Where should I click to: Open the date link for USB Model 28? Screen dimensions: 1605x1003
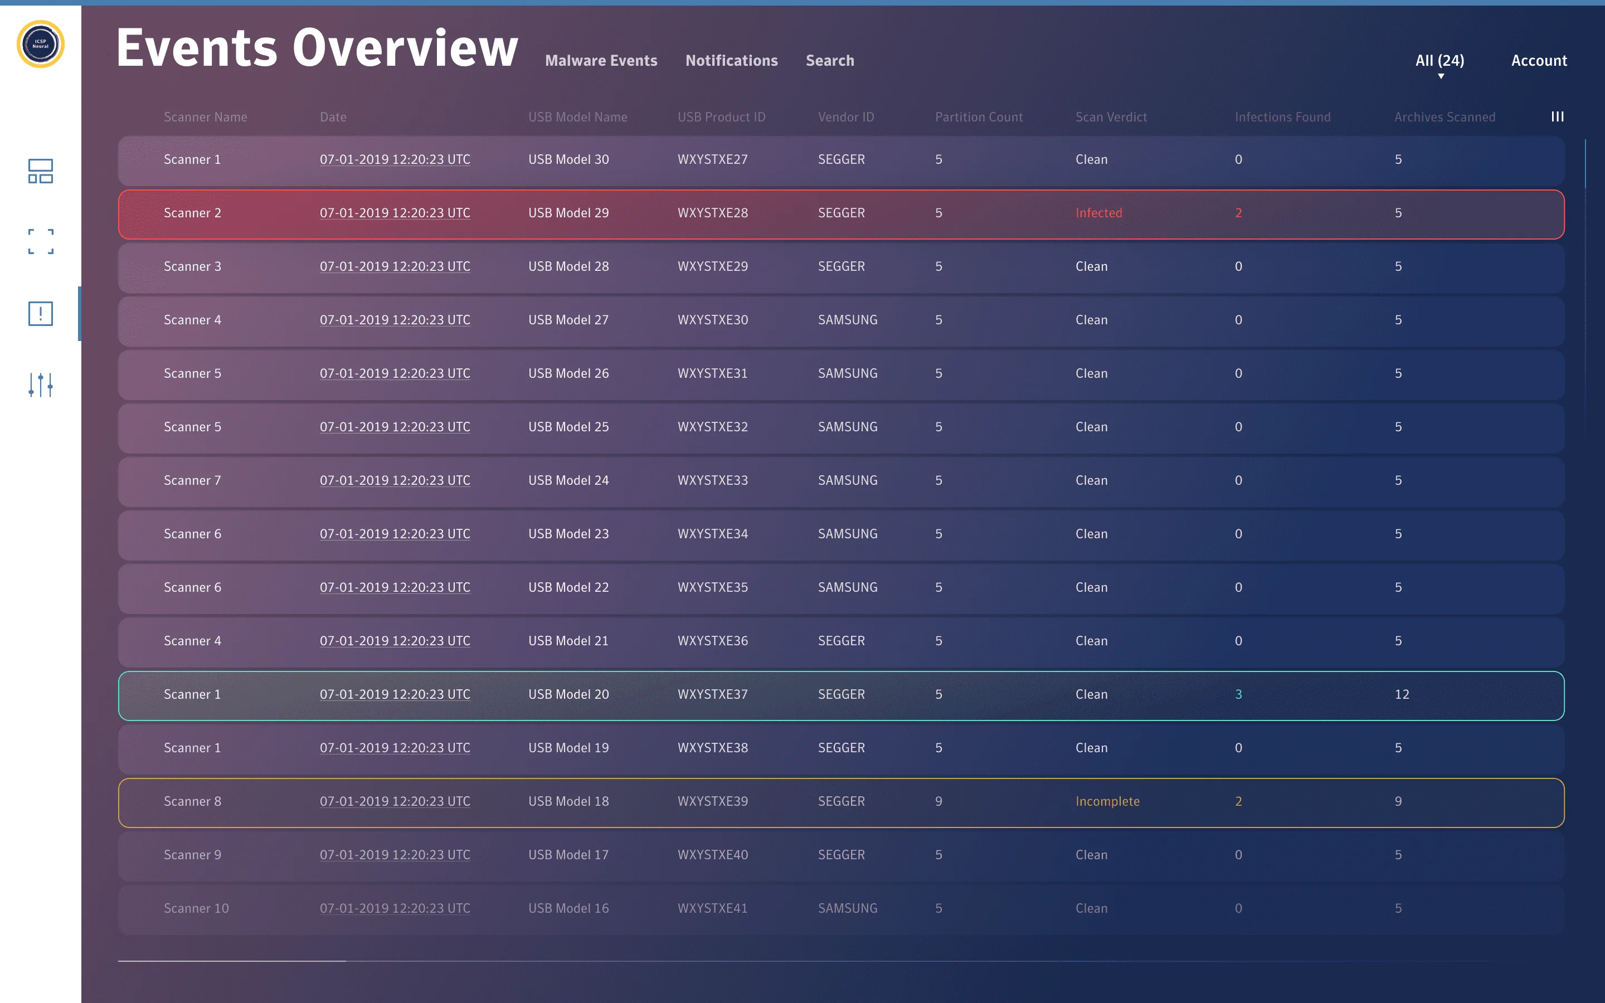click(395, 266)
